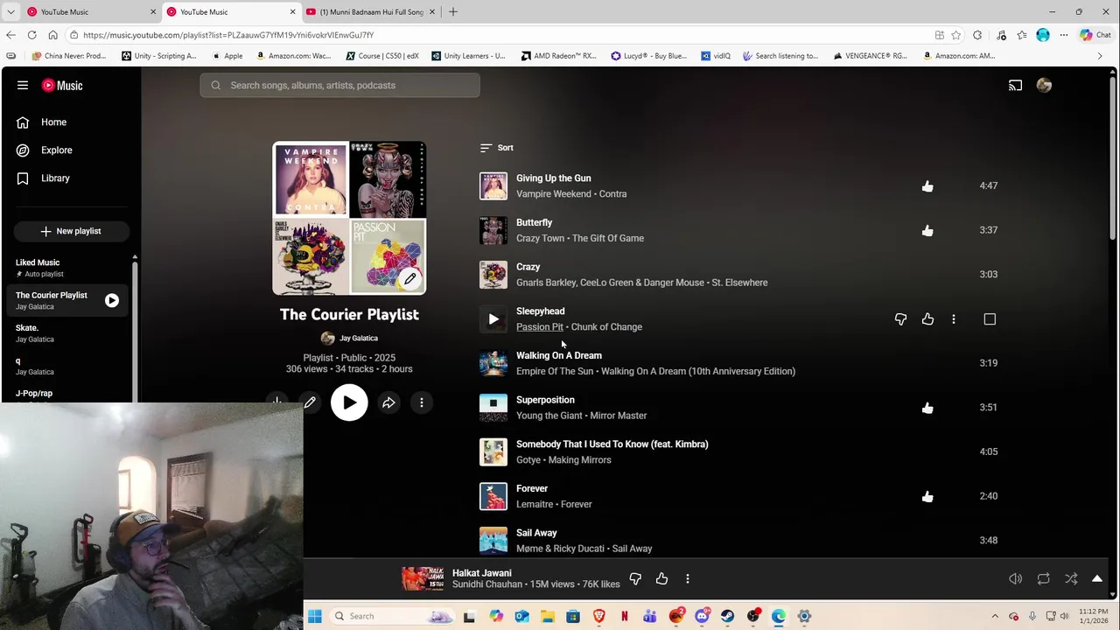Play the whole Courier Playlist
The image size is (1120, 630).
349,402
